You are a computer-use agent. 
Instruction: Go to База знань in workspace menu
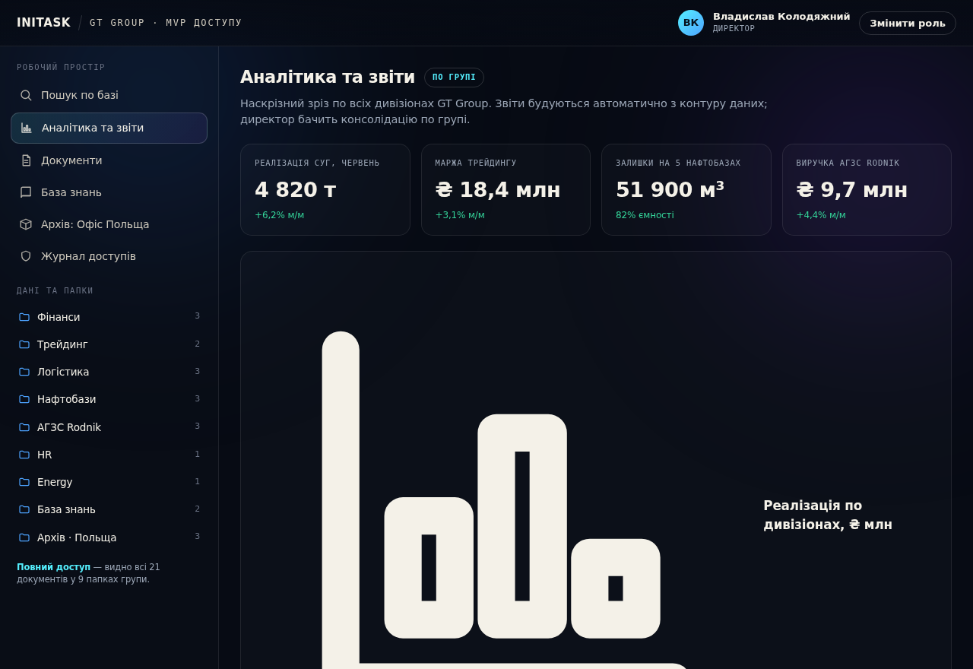pos(109,192)
